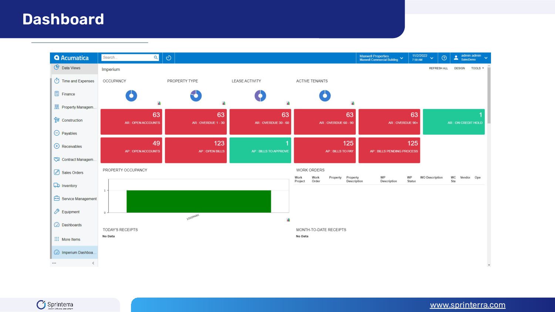Collapse the sidebar with the arrow
The width and height of the screenshot is (555, 312).
(x=93, y=263)
